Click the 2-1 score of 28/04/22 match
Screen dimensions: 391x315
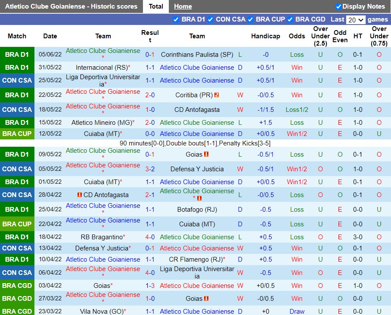click(150, 195)
